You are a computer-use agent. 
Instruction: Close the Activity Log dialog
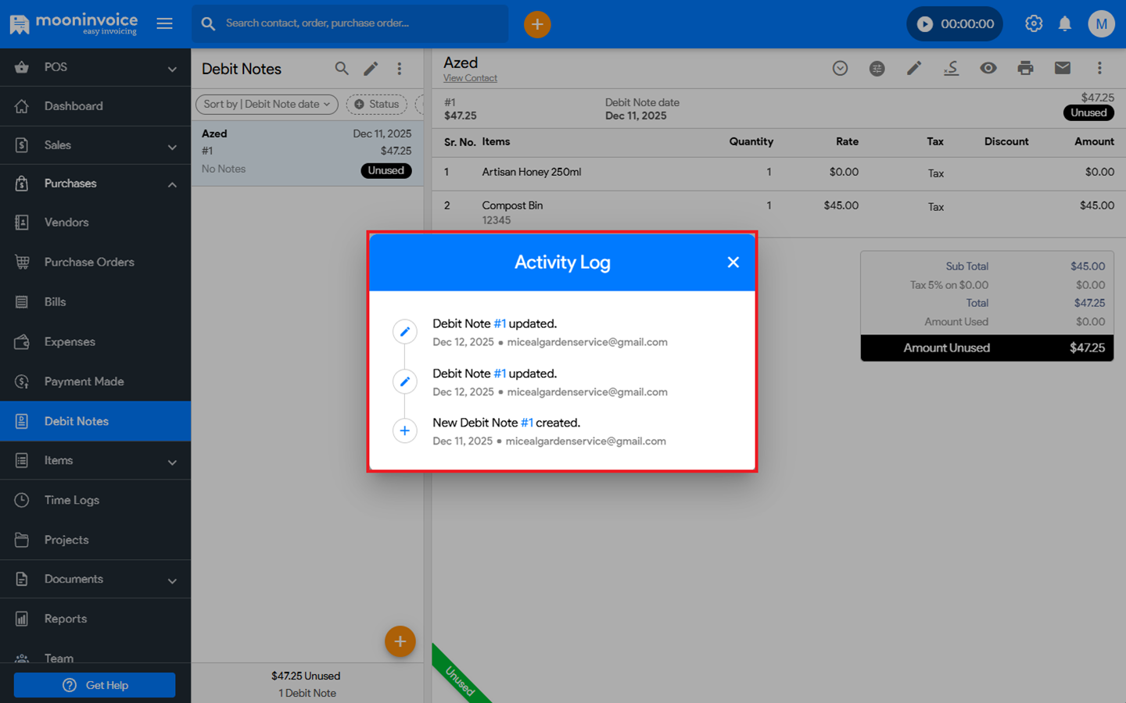733,262
